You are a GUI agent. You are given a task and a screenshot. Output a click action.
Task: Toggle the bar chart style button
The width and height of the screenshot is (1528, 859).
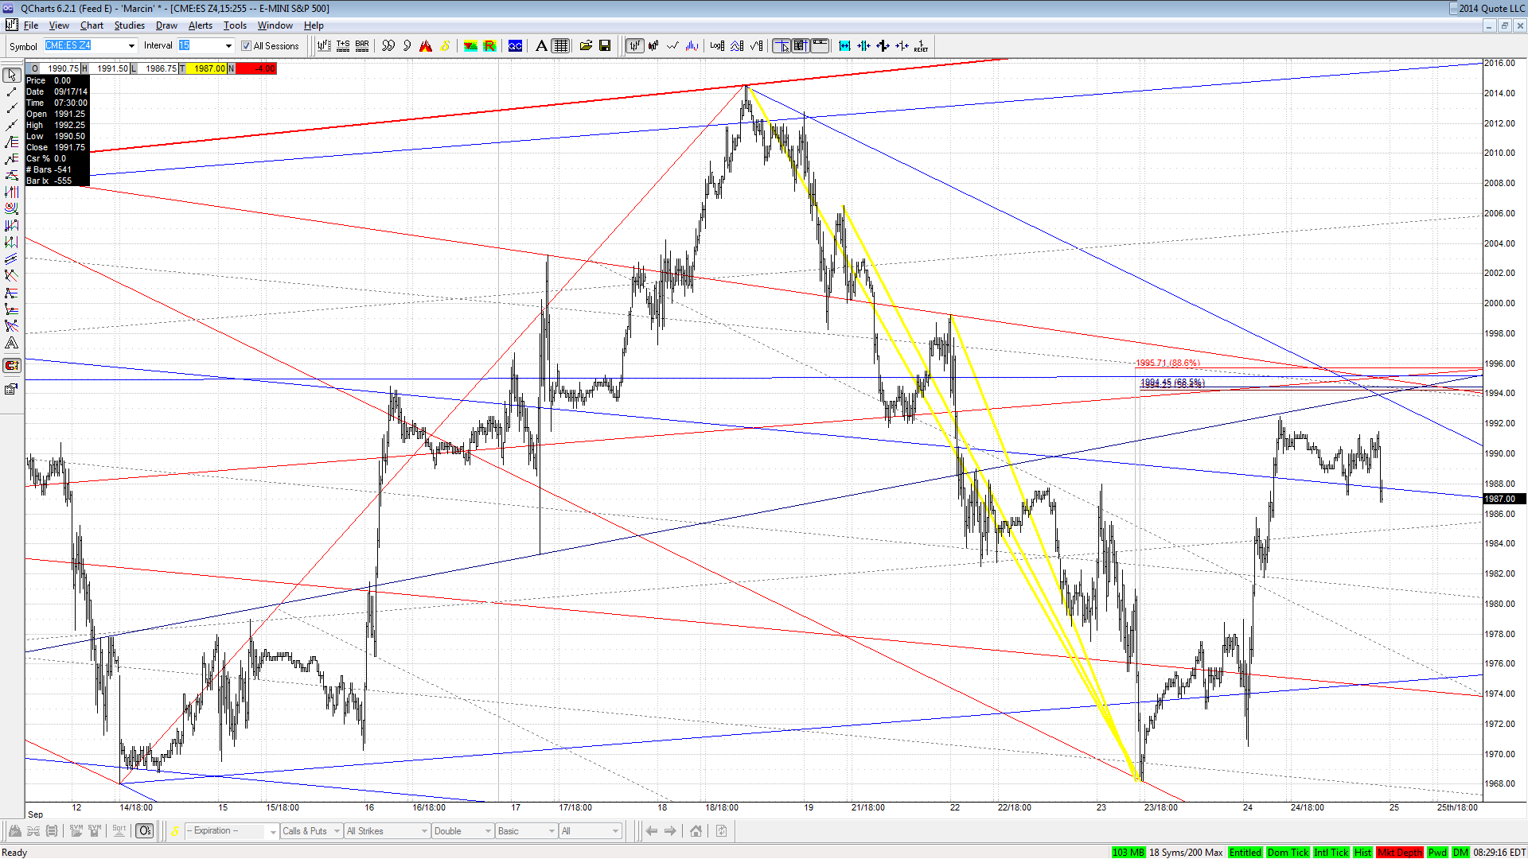634,46
